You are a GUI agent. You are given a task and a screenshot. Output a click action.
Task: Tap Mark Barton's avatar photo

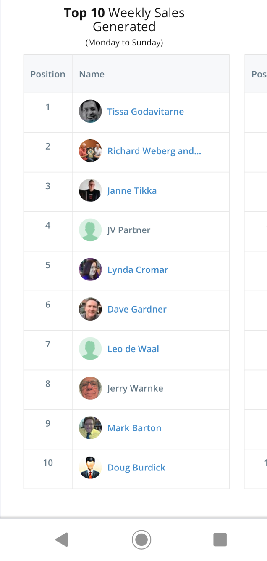(90, 428)
